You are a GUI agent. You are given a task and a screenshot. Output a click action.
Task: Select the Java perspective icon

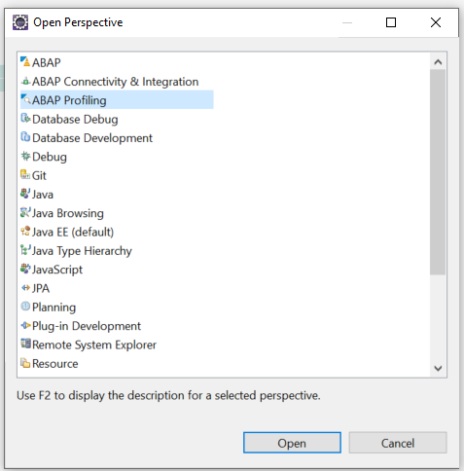point(25,194)
